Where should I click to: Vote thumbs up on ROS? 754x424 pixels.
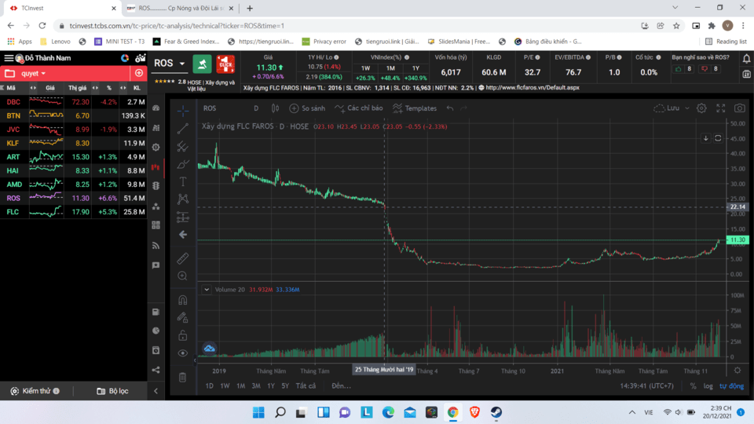(x=679, y=69)
